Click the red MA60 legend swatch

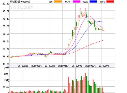coord(110,2)
